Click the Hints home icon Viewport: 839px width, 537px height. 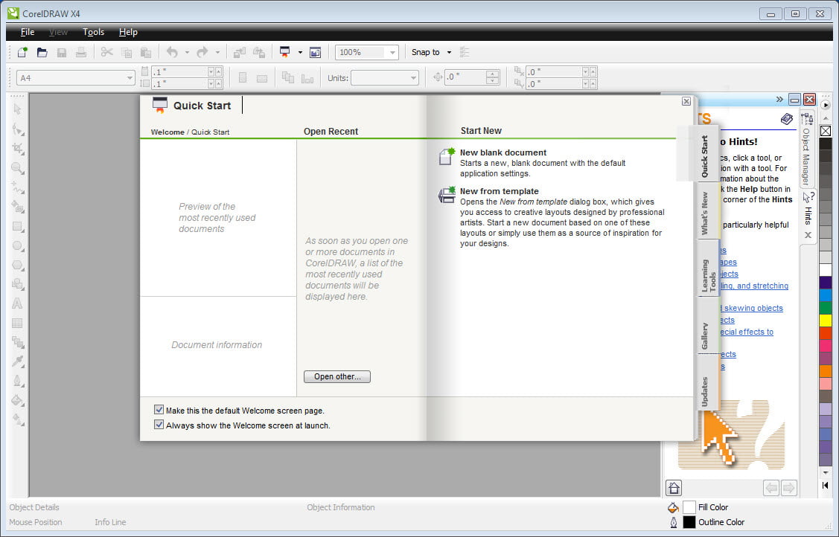coord(674,487)
